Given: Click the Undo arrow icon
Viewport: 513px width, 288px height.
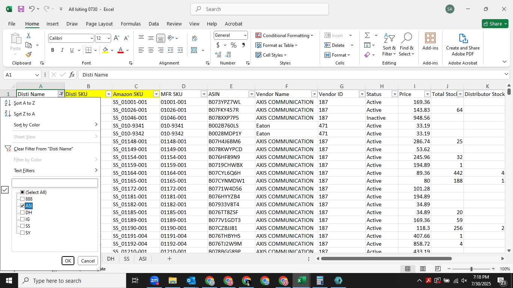Looking at the screenshot, I should tap(32, 9).
